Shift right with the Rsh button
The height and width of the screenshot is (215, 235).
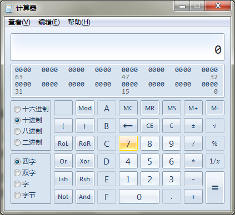point(85,179)
